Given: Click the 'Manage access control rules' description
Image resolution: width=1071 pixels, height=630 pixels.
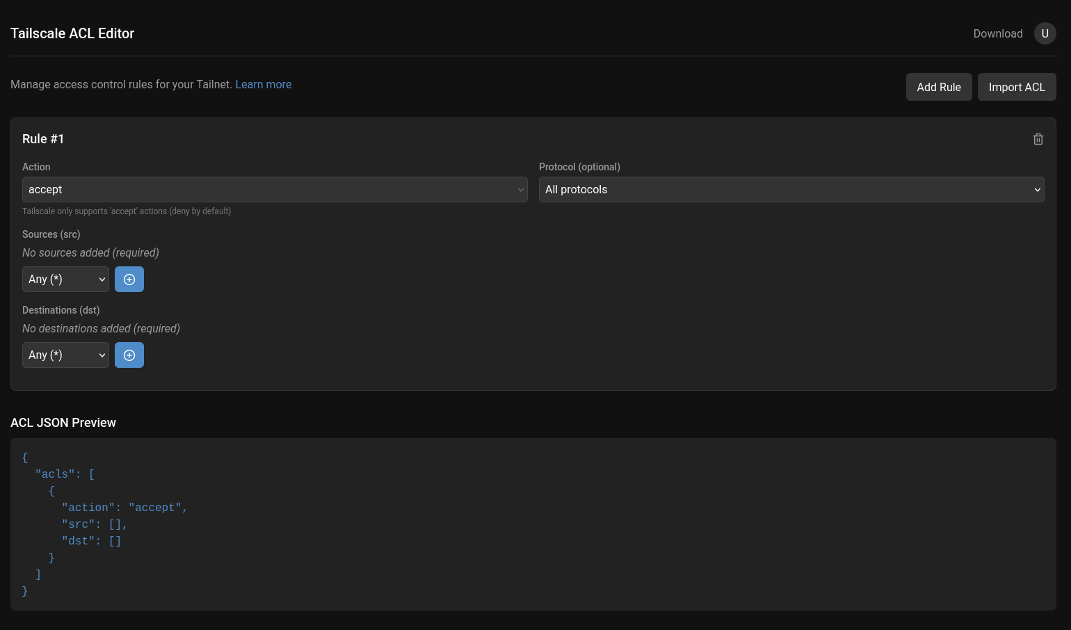Looking at the screenshot, I should coord(121,84).
